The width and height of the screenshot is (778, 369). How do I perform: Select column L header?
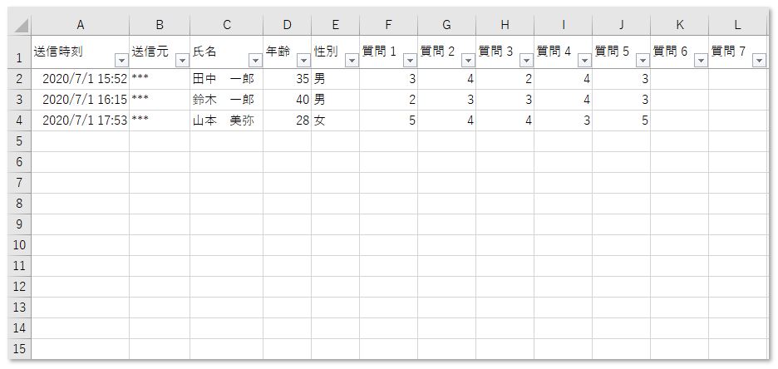point(737,25)
